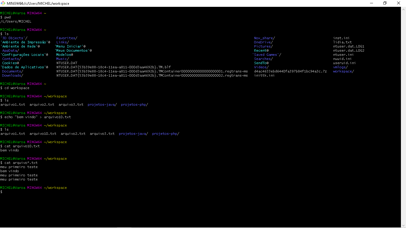Screen dimensions: 406x228
Task: Restore down the MINGW64 terminal window
Action: pyautogui.click(x=385, y=3)
